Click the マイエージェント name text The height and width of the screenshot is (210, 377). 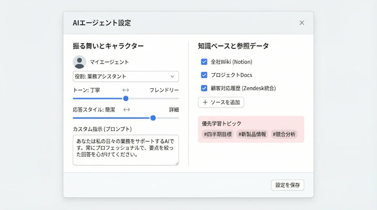(109, 62)
